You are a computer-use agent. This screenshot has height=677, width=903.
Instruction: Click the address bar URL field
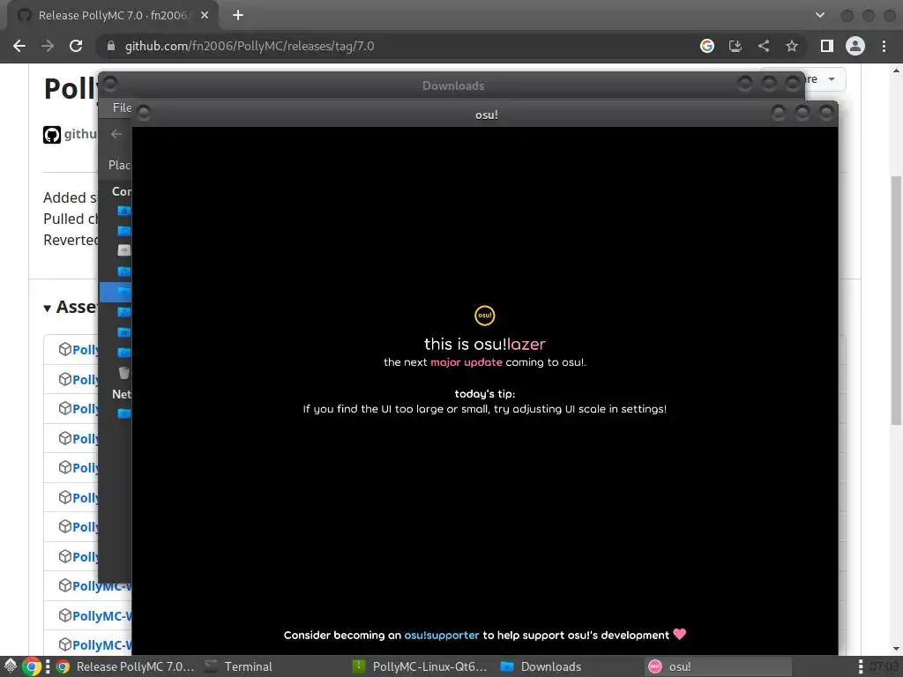tap(398, 46)
